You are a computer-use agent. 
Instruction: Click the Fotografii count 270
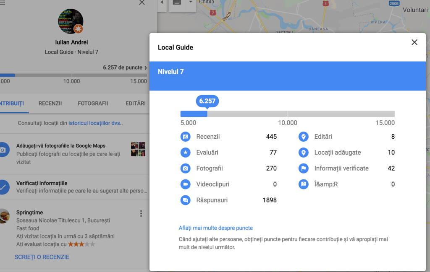[x=271, y=168]
